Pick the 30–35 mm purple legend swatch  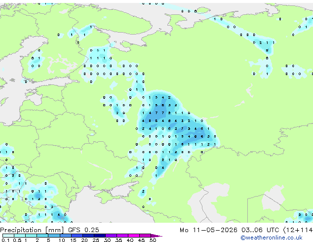click(x=111, y=236)
